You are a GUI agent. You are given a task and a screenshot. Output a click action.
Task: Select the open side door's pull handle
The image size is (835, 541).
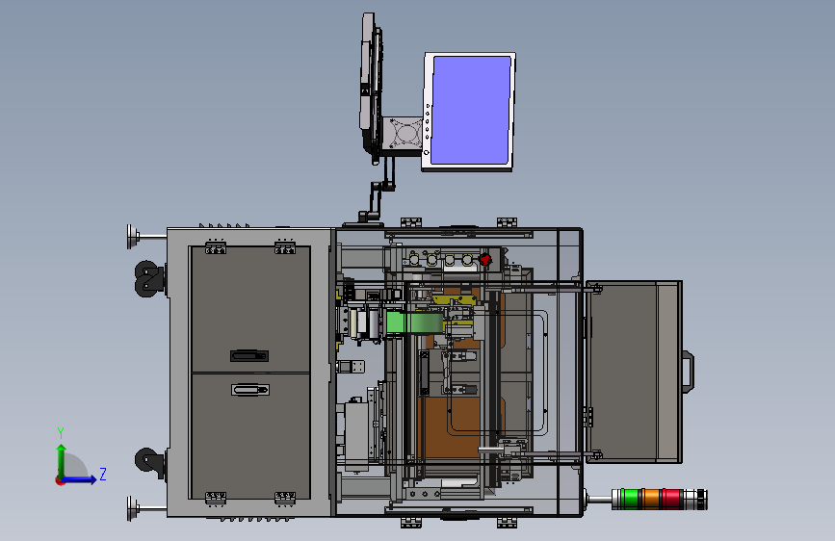688,372
